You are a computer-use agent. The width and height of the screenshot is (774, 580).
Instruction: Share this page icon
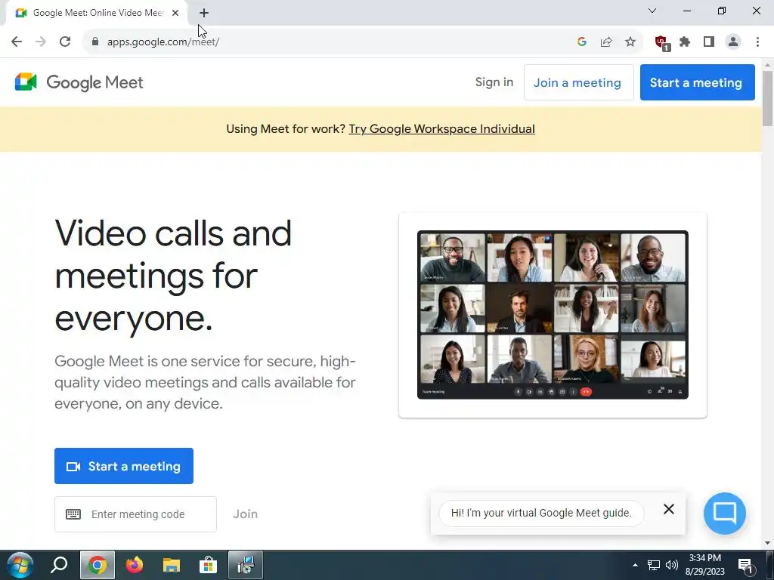pos(606,42)
